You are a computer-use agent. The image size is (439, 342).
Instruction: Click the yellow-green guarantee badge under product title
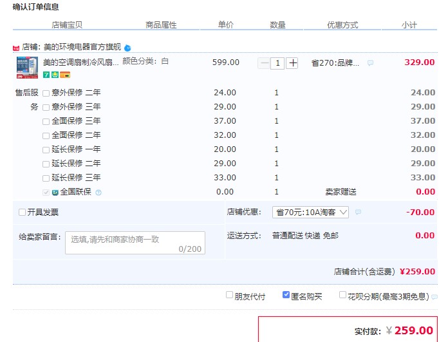click(55, 75)
